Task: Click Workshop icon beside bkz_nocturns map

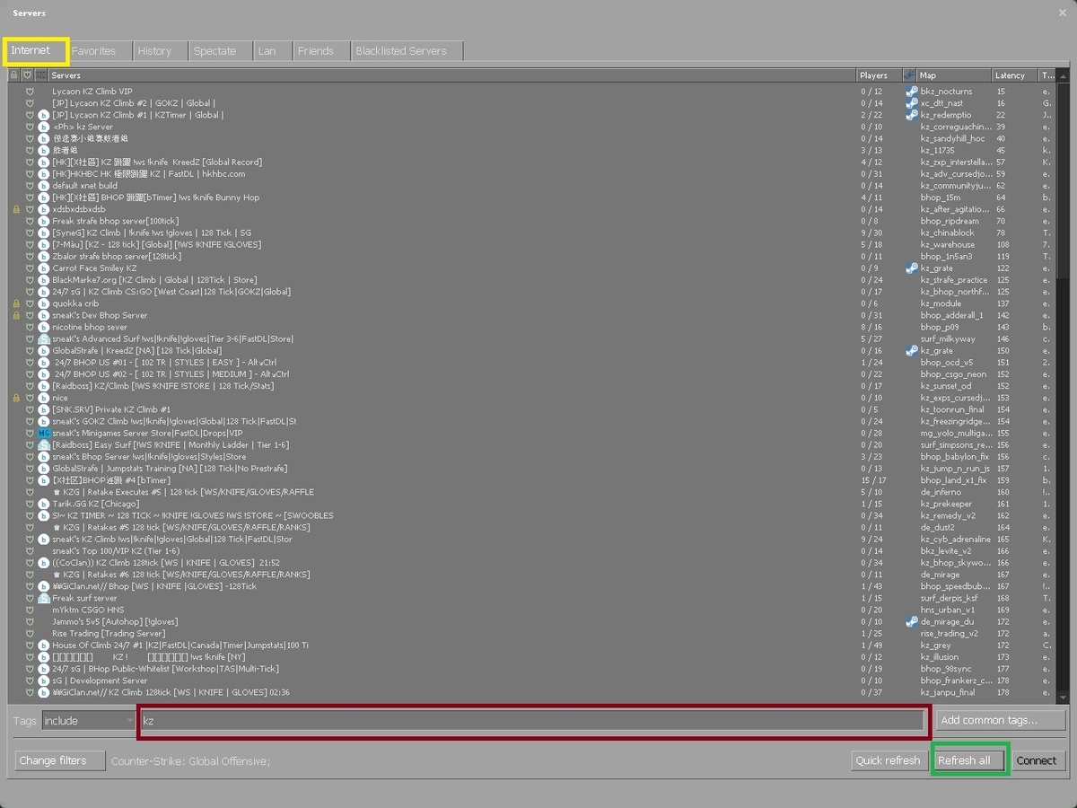Action: point(911,92)
